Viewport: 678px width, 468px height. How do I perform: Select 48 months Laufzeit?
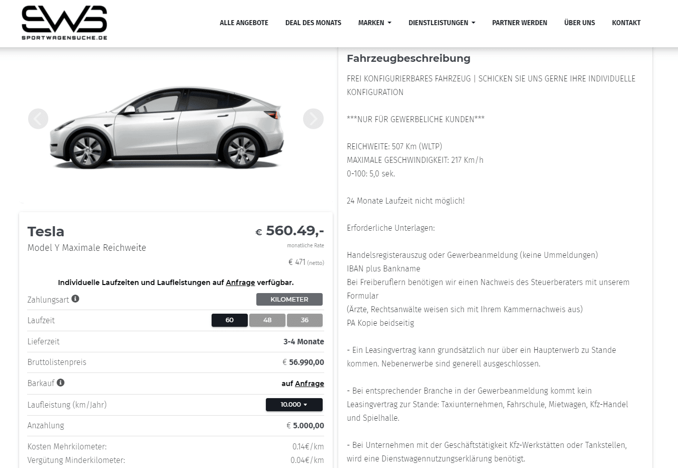267,320
